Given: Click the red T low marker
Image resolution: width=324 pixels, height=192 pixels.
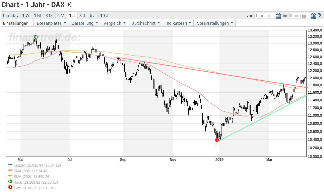Looking at the screenshot, I should pos(217,140).
